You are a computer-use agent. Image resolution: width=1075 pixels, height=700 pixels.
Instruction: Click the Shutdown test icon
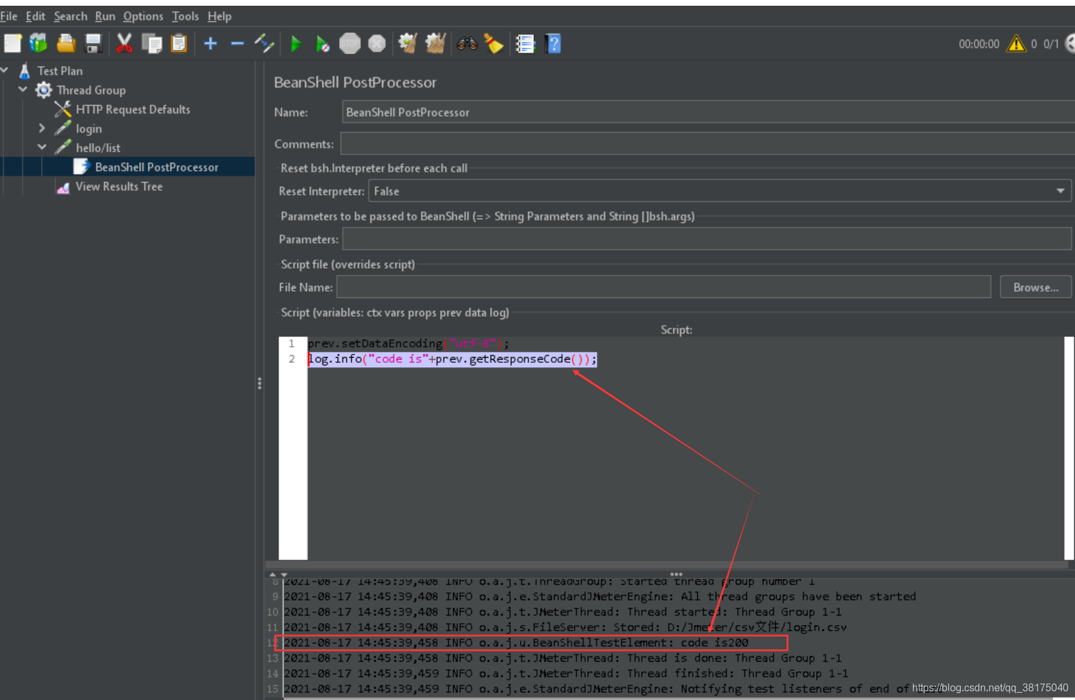(x=377, y=44)
